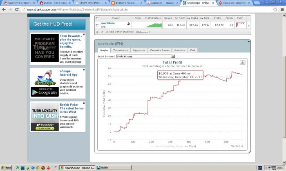The width and height of the screenshot is (286, 171).
Task: Click the green profit history thumbnail
Action: pyautogui.click(x=154, y=25)
